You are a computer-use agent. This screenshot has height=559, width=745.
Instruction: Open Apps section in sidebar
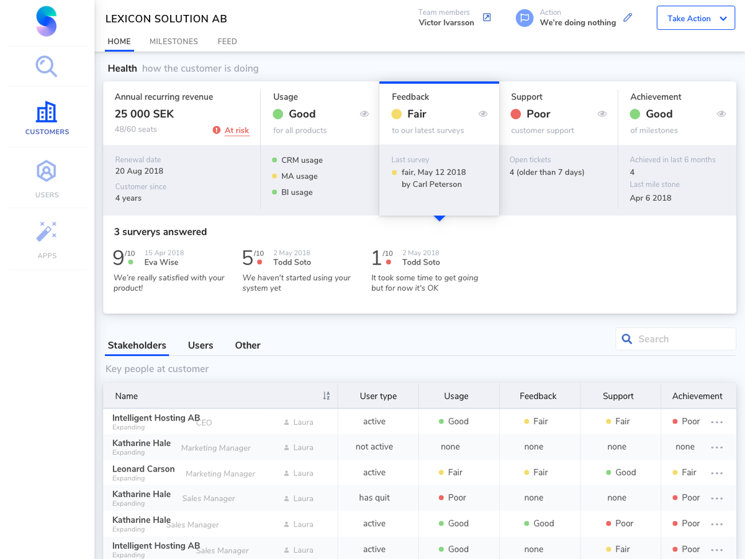coord(47,239)
